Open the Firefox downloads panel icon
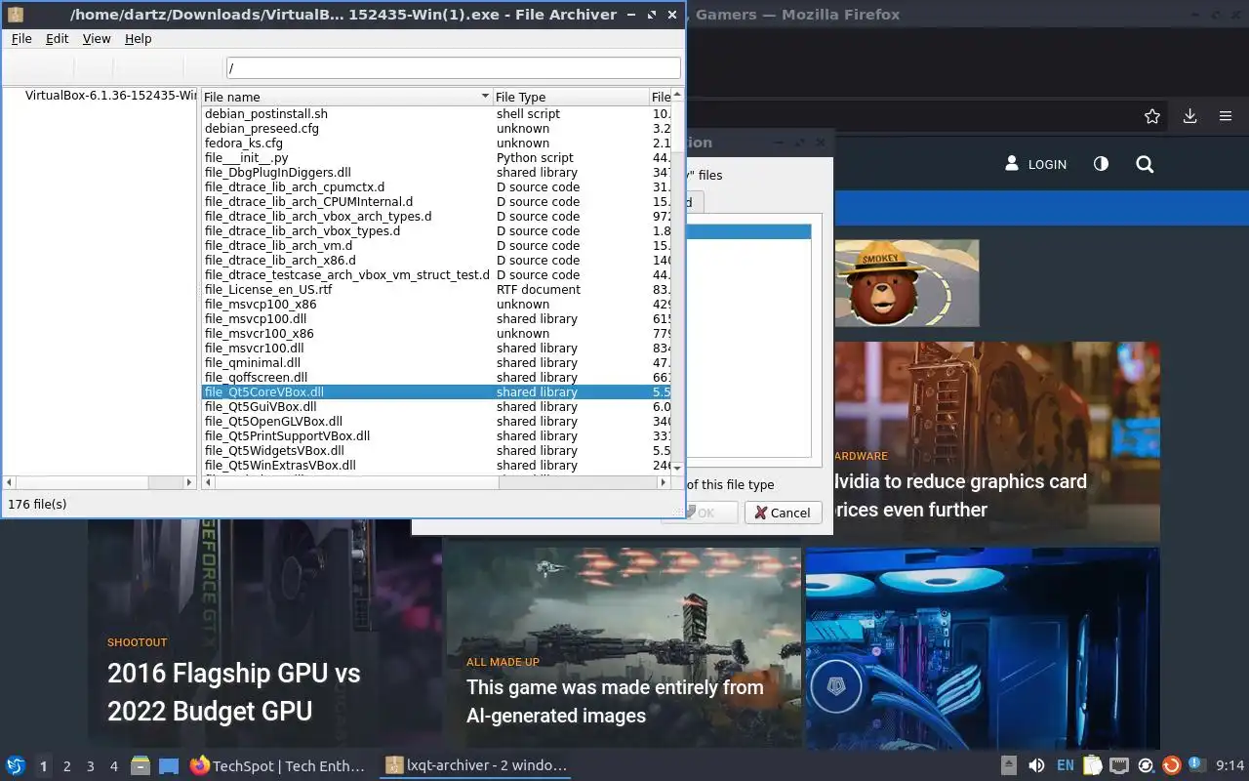1249x781 pixels. pos(1189,116)
